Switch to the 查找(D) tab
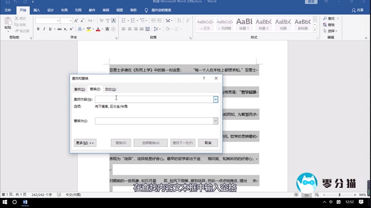 click(x=80, y=89)
